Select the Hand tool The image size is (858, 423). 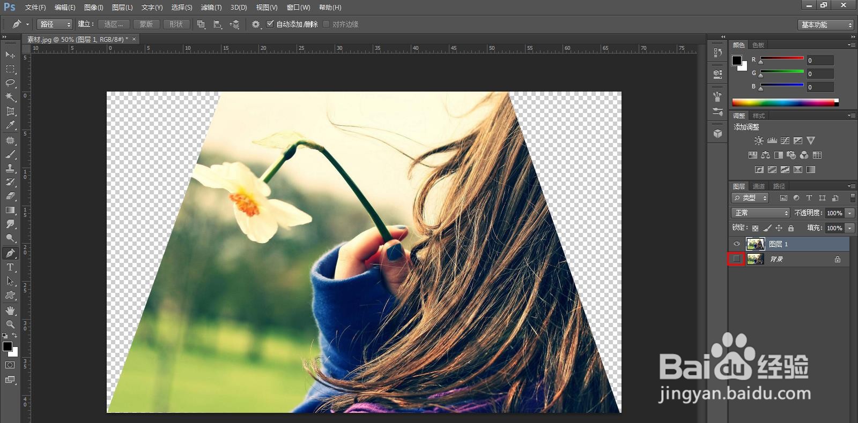[x=10, y=311]
